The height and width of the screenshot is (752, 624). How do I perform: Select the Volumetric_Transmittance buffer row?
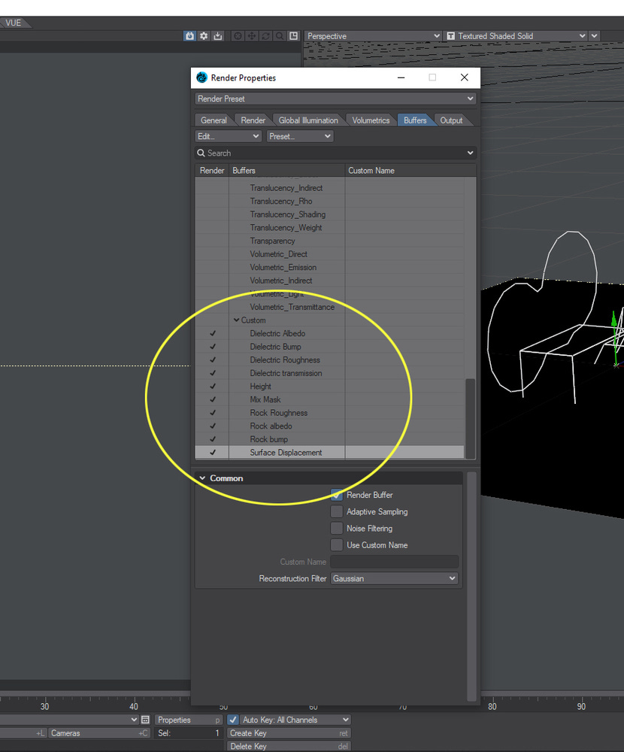pyautogui.click(x=329, y=307)
